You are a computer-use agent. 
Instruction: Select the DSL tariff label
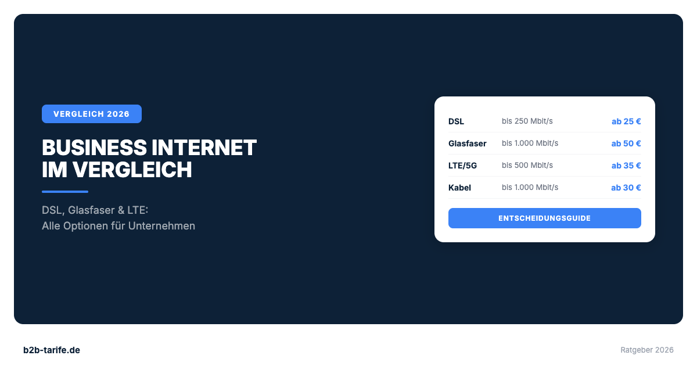457,121
